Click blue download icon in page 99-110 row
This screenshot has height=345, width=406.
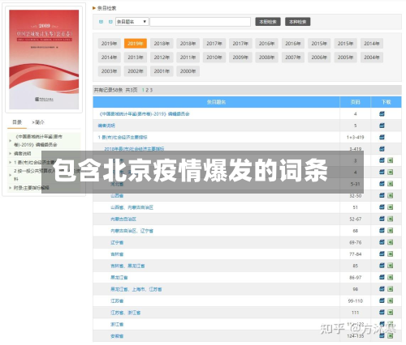click(382, 300)
